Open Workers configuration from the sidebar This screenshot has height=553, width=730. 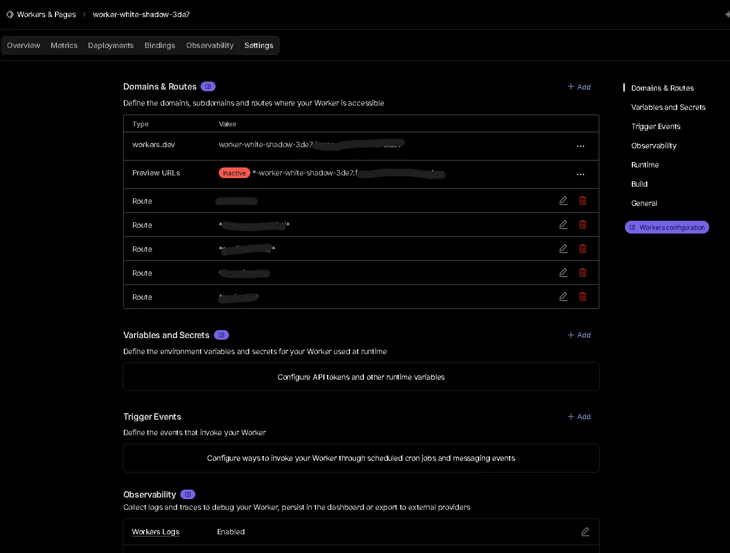pyautogui.click(x=666, y=227)
